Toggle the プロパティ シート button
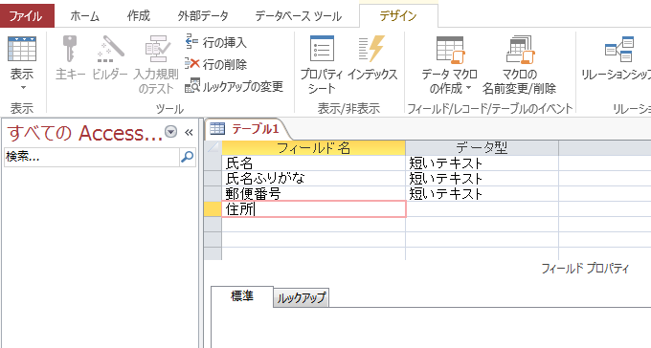 (x=322, y=64)
